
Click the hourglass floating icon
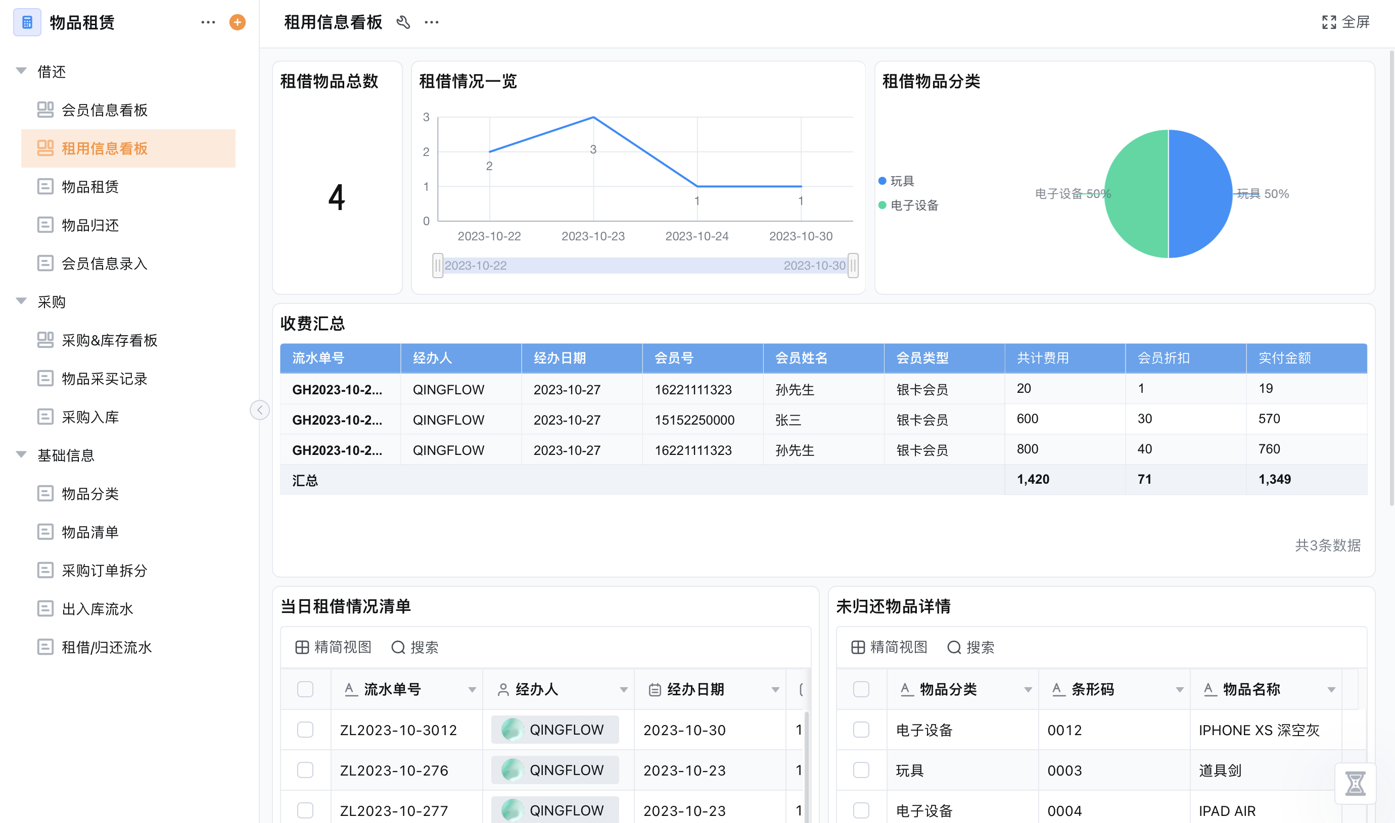(x=1355, y=784)
